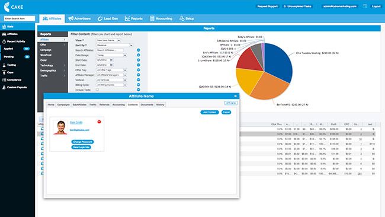Screen dimensions: 385x217
Task: Open Uncompleted Tasks in the header
Action: click(x=297, y=7)
